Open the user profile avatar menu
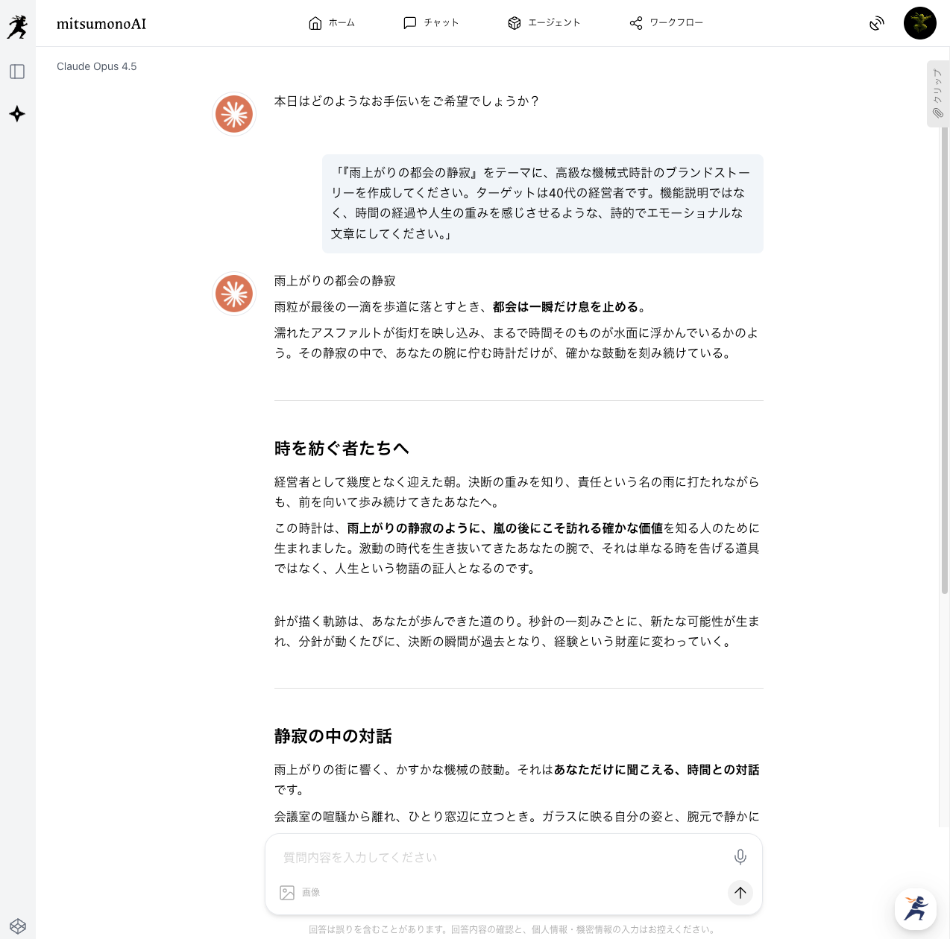This screenshot has width=950, height=939. pos(919,23)
